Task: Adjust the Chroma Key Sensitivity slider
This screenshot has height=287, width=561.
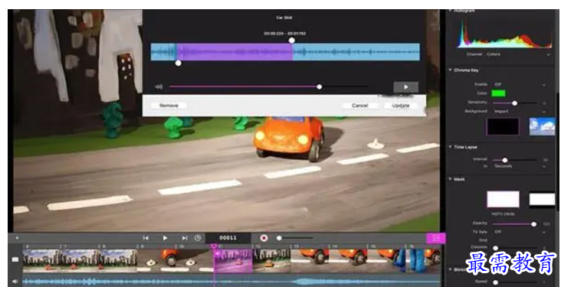Action: 514,103
